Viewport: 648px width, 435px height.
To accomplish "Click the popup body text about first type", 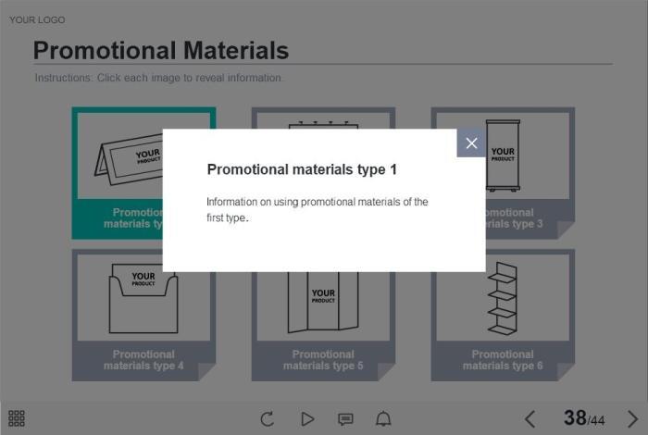I will pyautogui.click(x=317, y=209).
